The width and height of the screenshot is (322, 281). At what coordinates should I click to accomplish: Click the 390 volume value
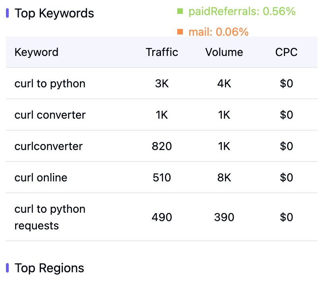click(224, 217)
